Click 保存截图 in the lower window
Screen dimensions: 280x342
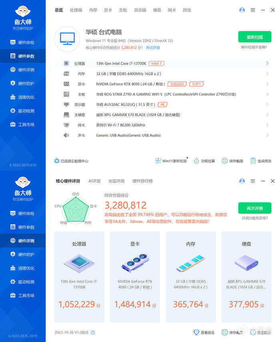[232, 332]
